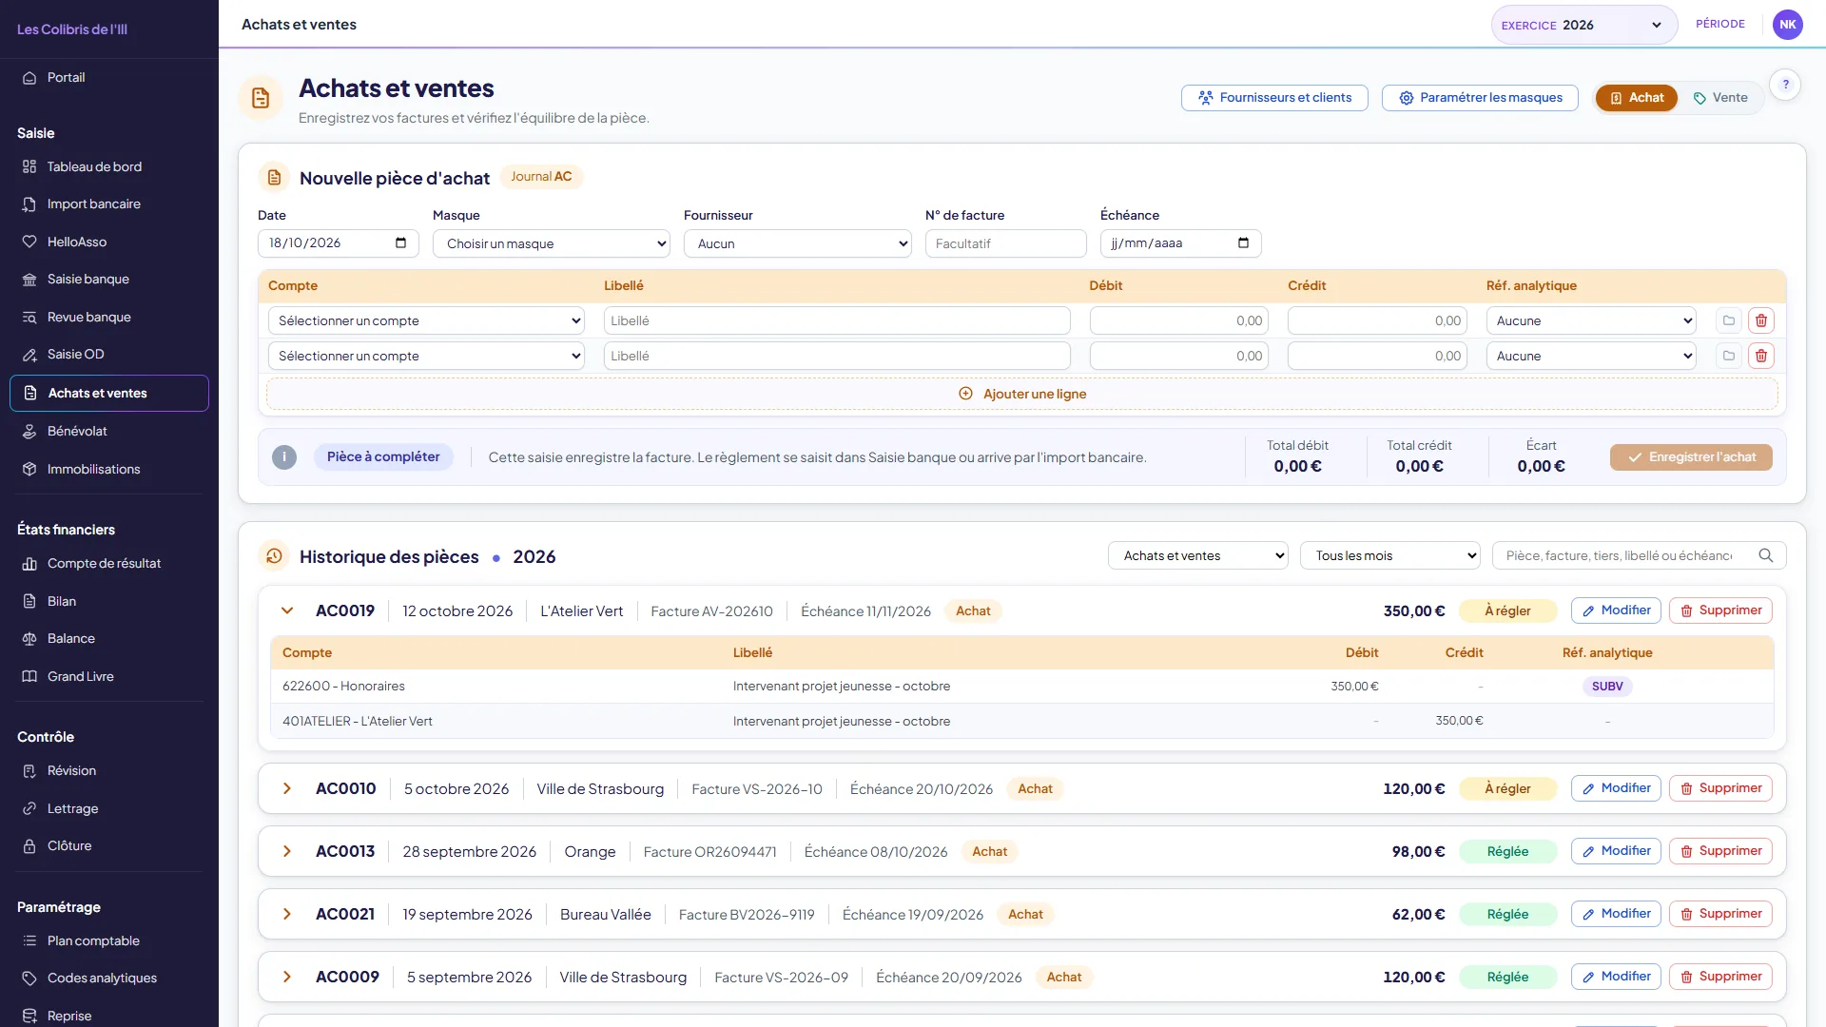Open the Fournisseur dropdown
Screen dimensions: 1826x1027
point(798,243)
